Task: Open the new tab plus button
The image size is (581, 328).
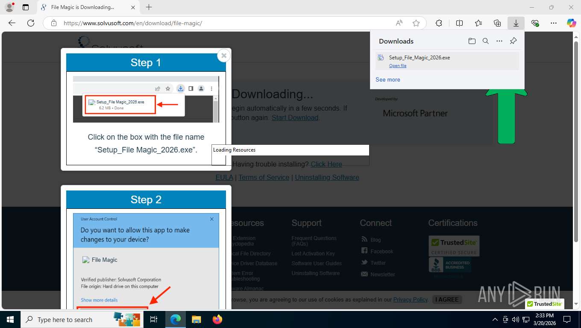Action: 149,7
